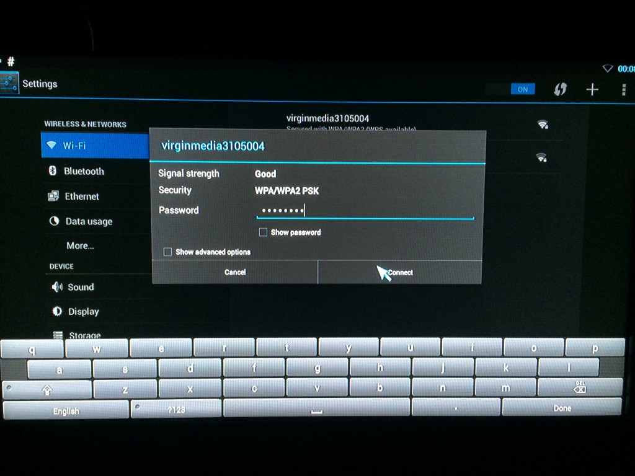Tap the n key
635x476 pixels.
pos(443,387)
